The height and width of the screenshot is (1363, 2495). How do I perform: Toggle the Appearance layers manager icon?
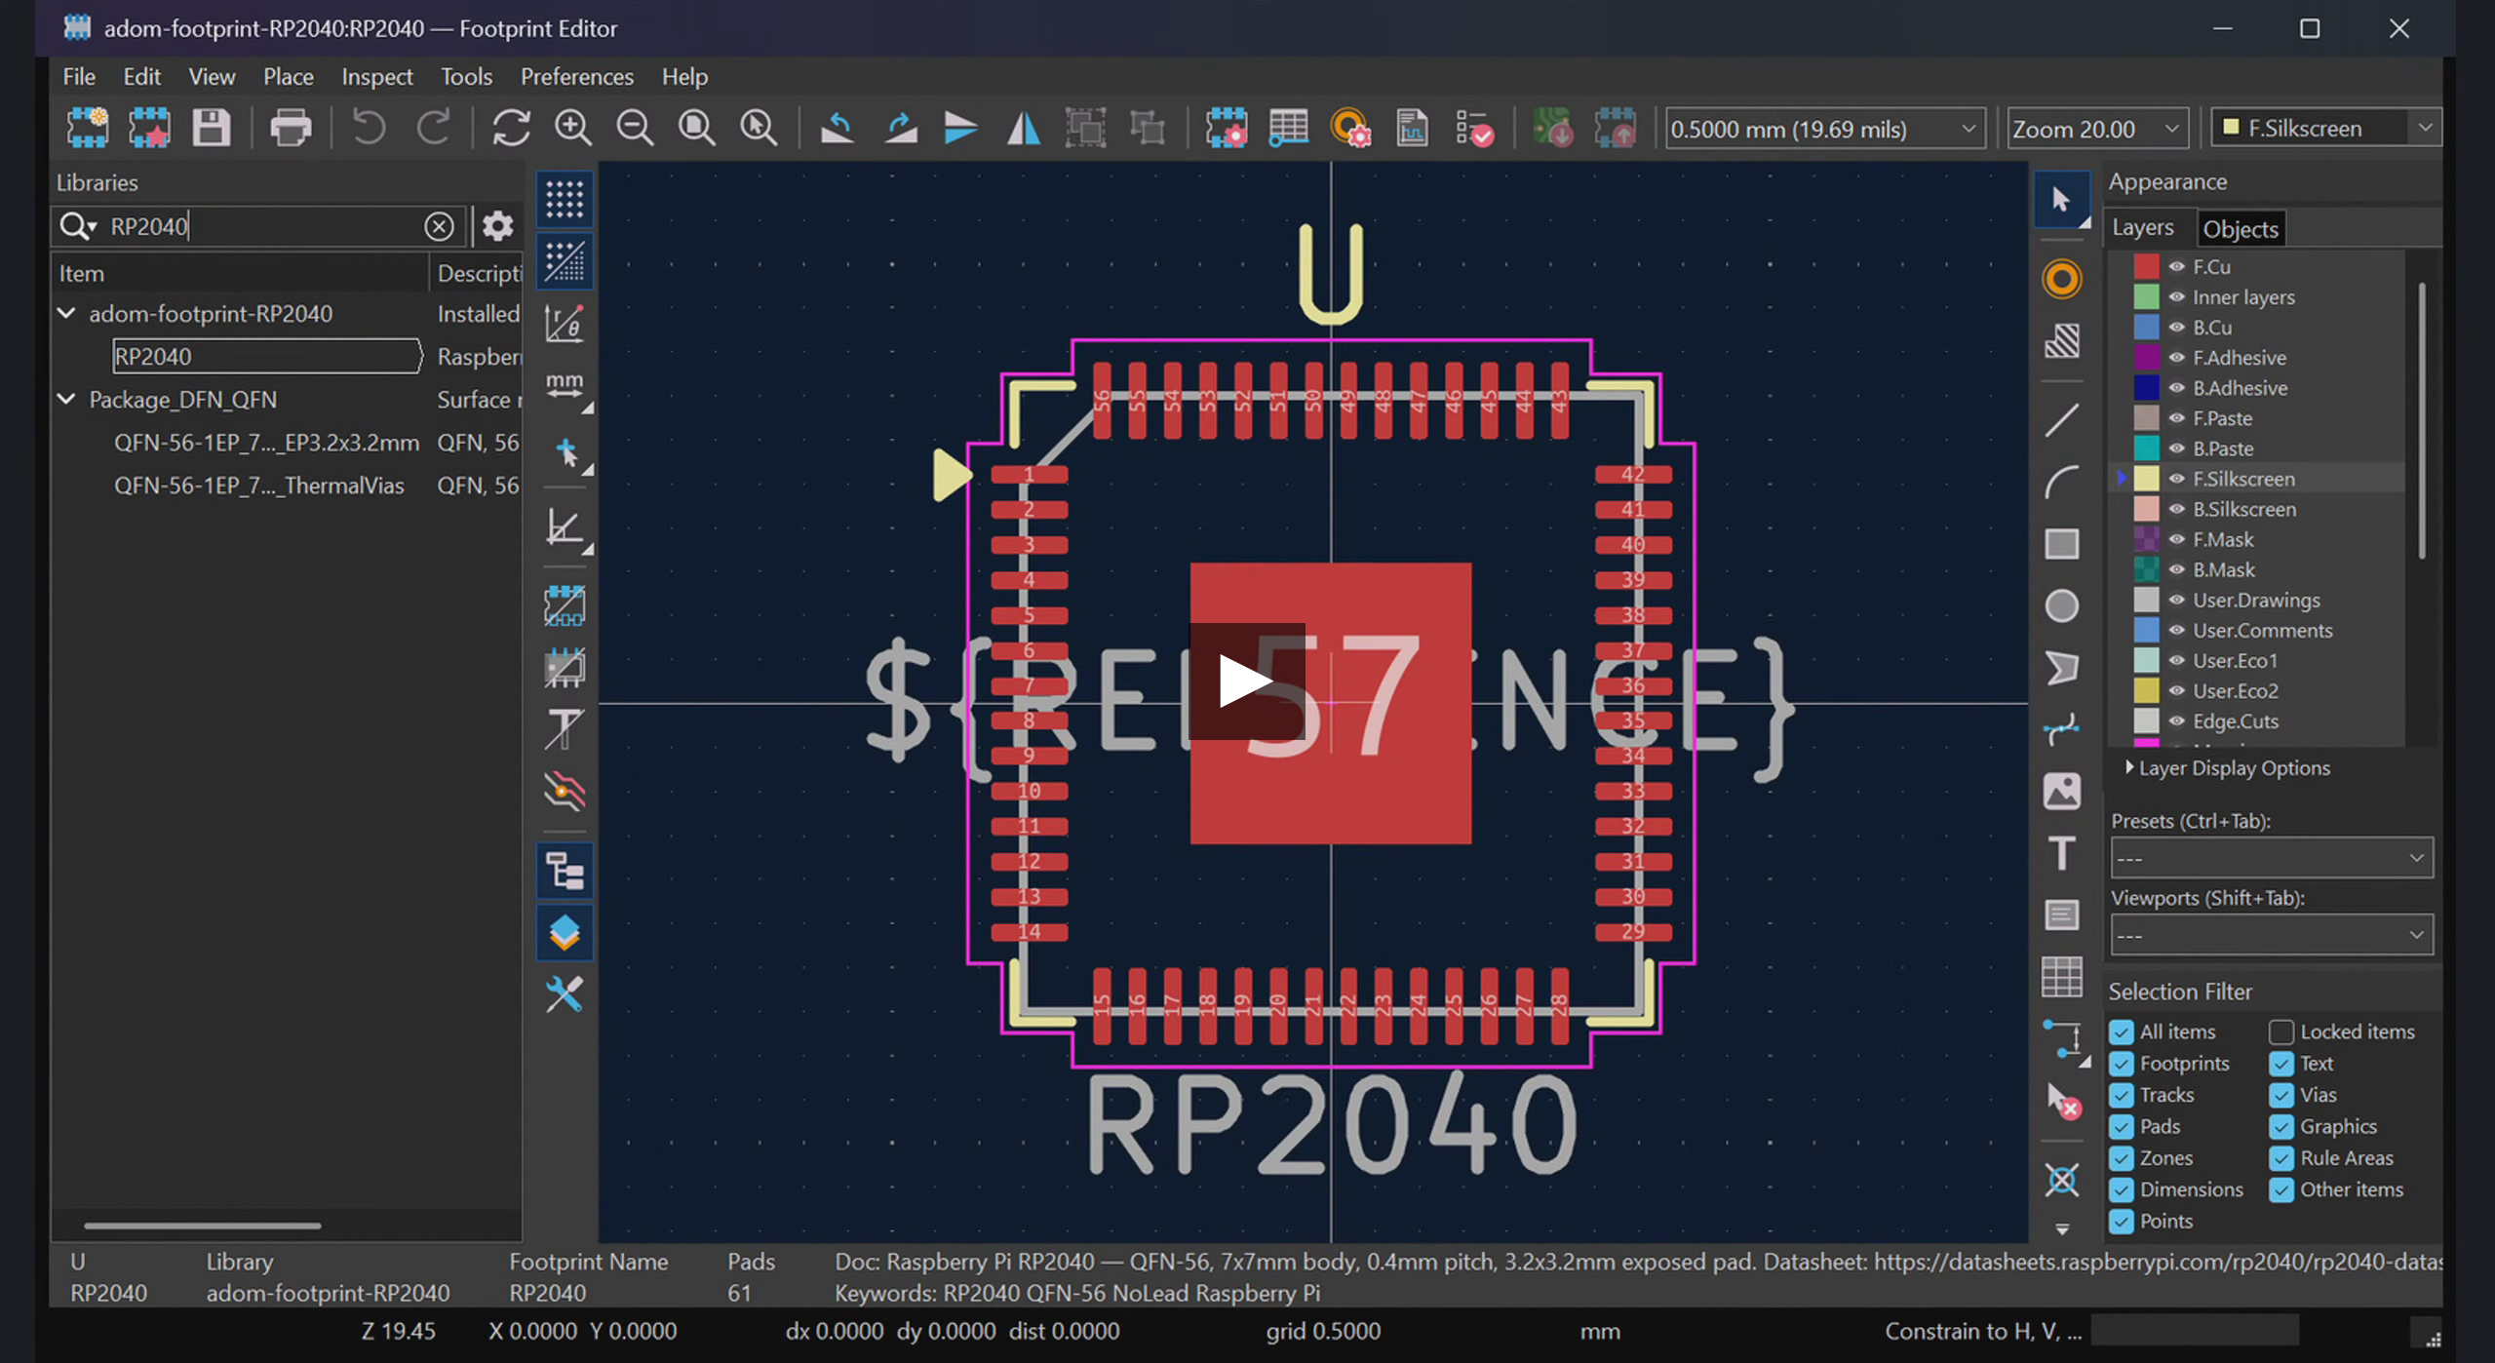565,933
